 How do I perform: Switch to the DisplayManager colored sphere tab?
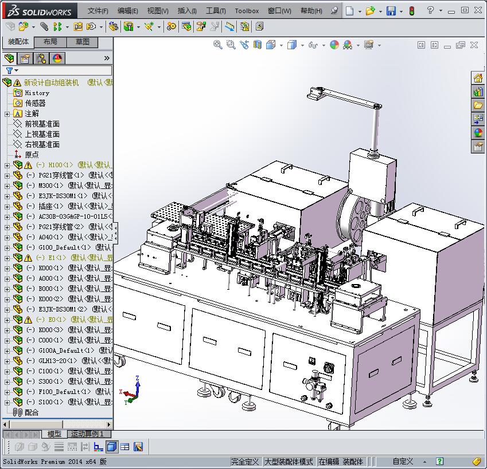[x=56, y=59]
